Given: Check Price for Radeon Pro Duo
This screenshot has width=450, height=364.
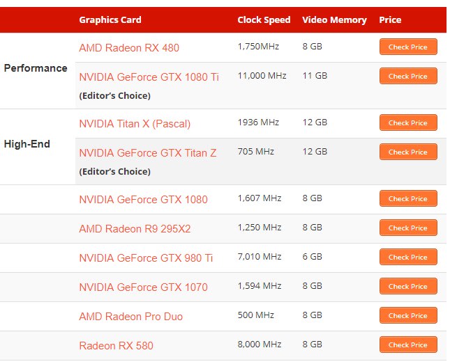Looking at the screenshot, I should 408,315.
